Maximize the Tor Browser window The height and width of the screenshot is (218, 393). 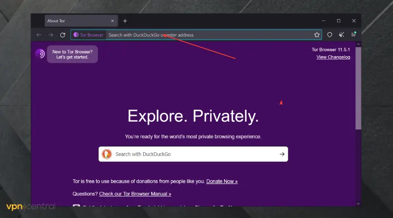pyautogui.click(x=338, y=21)
